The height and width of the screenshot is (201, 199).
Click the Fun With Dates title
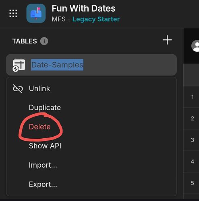point(83,8)
